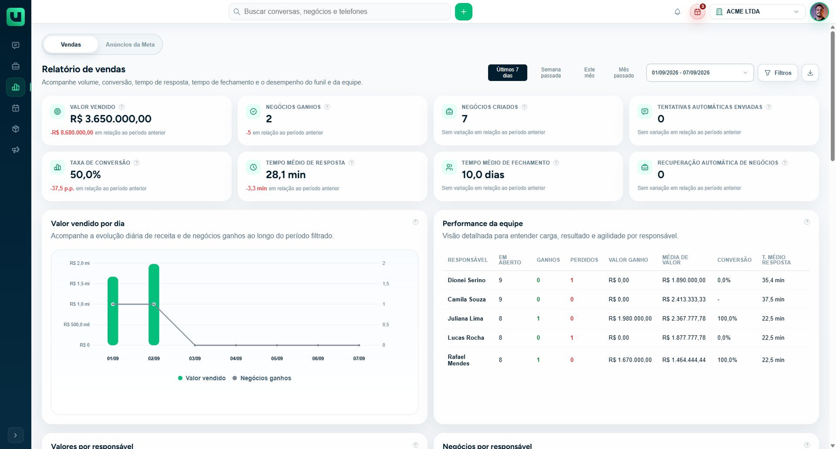This screenshot has width=836, height=449.
Task: Click help icon next to Recuperação Automática de Negócios
Action: click(785, 163)
